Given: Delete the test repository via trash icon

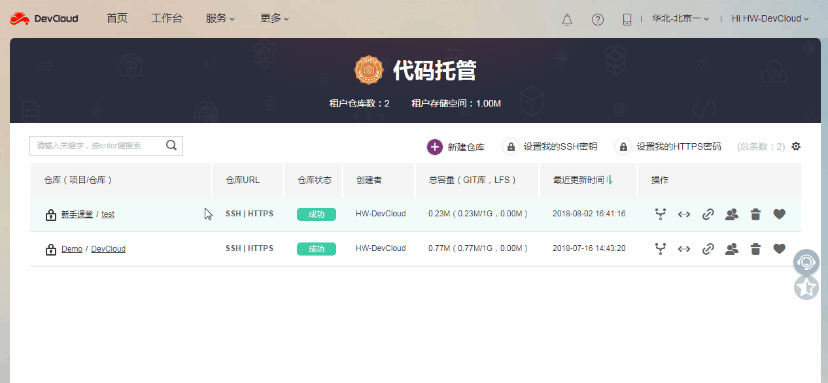Looking at the screenshot, I should click(755, 214).
